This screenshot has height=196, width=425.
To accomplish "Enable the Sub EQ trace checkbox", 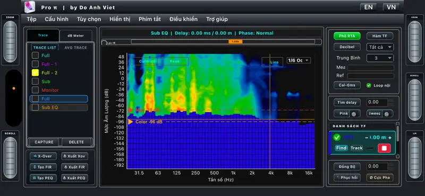I will click(35, 108).
